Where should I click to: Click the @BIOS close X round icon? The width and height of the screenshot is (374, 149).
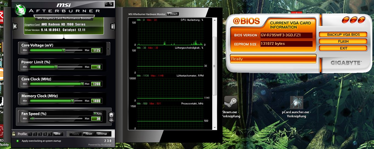click(x=362, y=20)
